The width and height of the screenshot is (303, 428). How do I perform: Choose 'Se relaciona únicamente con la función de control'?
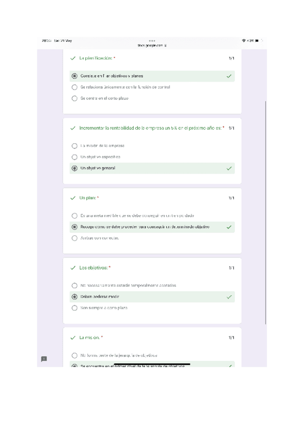coord(75,87)
